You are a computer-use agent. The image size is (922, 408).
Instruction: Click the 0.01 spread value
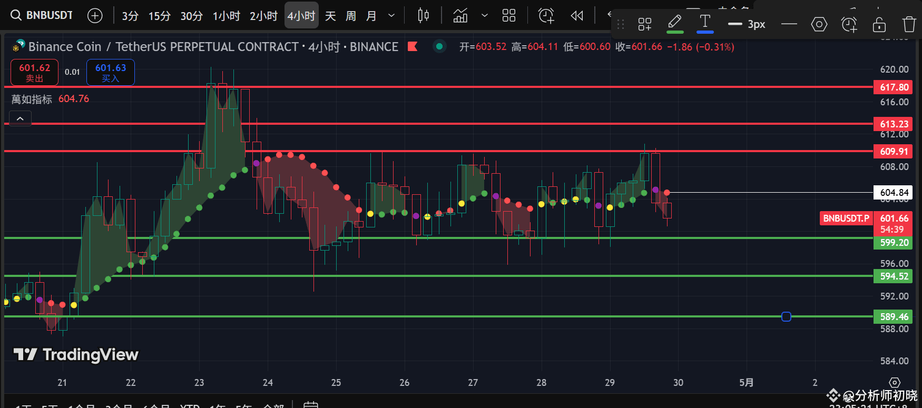[72, 72]
